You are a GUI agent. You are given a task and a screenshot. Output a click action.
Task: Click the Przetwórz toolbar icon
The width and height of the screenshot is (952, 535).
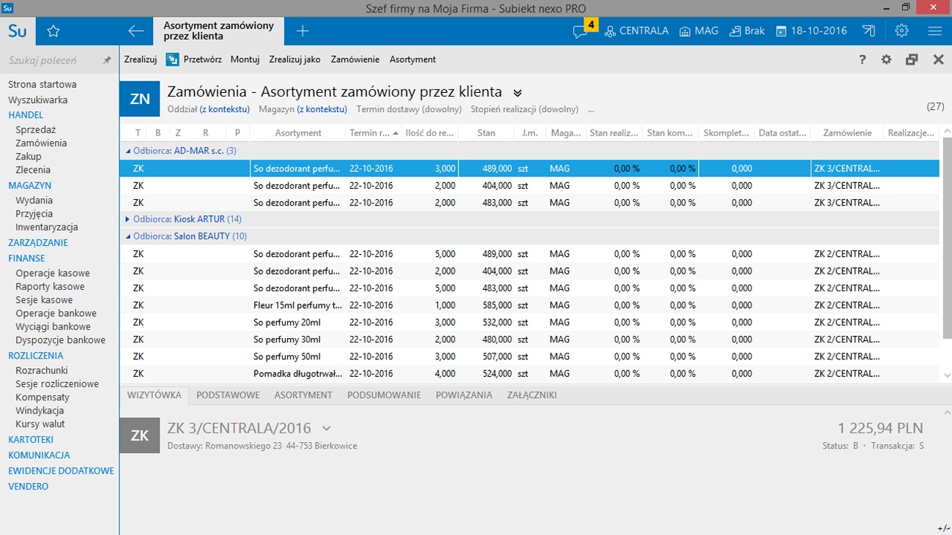(x=172, y=59)
